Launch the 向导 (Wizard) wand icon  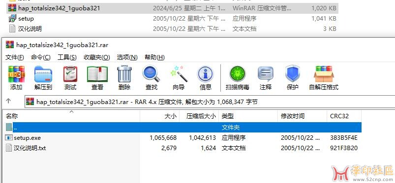pyautogui.click(x=179, y=74)
